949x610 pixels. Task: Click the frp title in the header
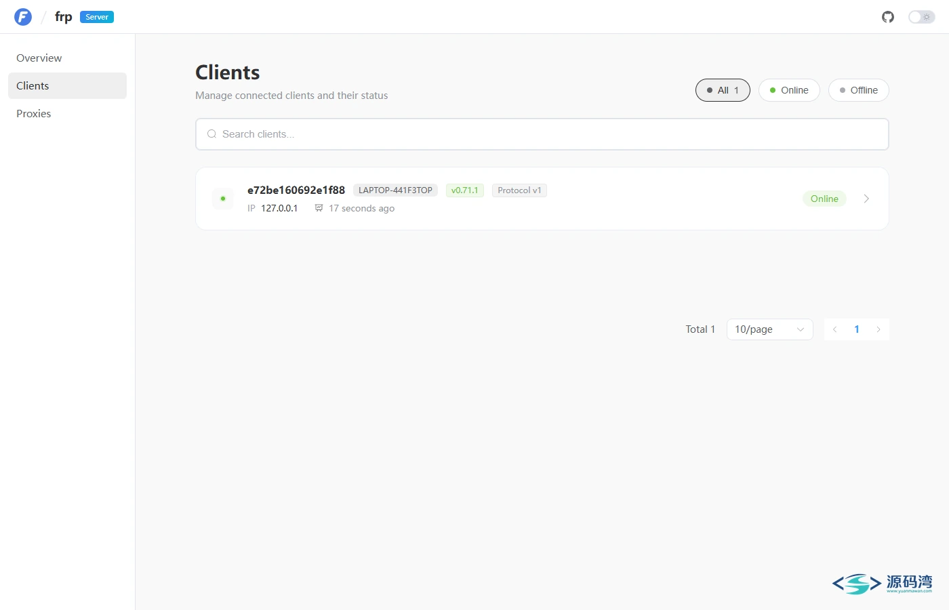(x=64, y=17)
